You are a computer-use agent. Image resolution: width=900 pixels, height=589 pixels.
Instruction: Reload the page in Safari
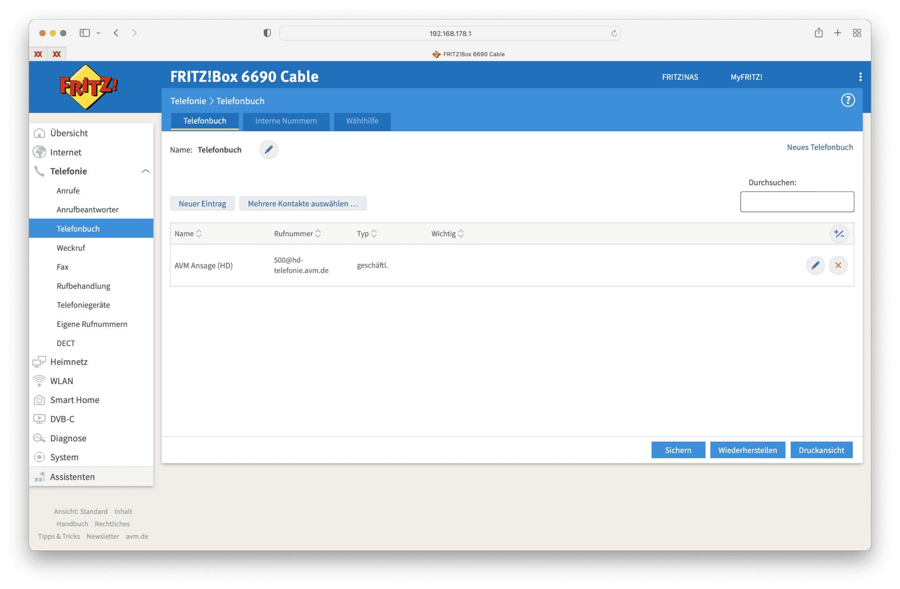coord(614,33)
